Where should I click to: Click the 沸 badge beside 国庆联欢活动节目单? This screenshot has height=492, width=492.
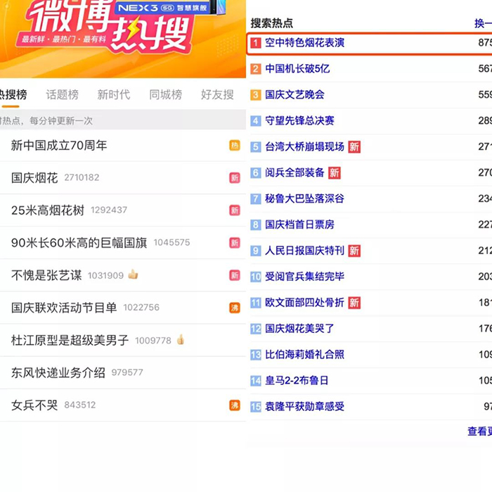click(x=235, y=308)
